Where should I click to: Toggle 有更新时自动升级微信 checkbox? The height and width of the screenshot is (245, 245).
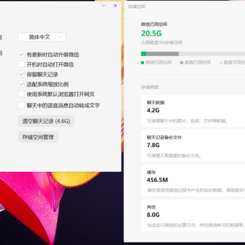coord(21,55)
